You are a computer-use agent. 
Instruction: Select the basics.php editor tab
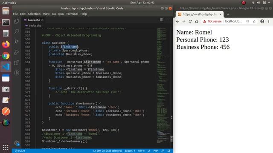[x=34, y=20]
